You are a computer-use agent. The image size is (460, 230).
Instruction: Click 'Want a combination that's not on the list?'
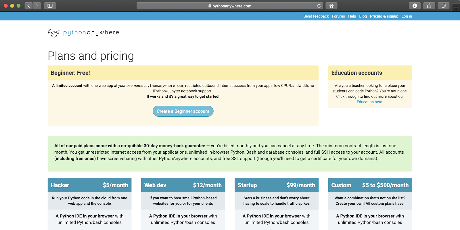coord(370,198)
